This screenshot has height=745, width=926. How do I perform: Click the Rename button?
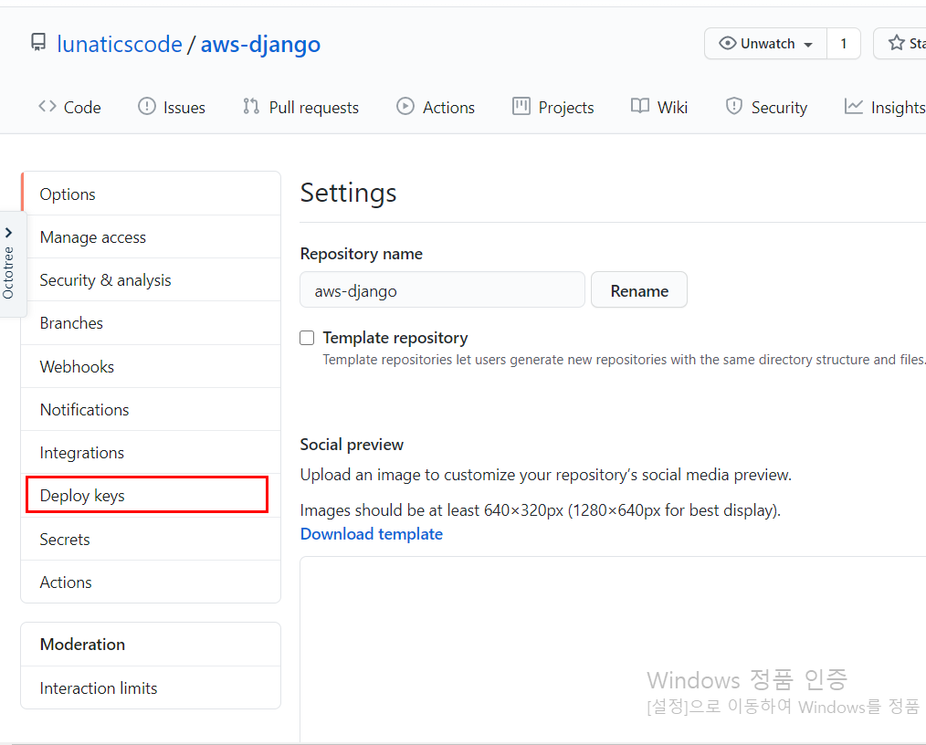pyautogui.click(x=639, y=289)
